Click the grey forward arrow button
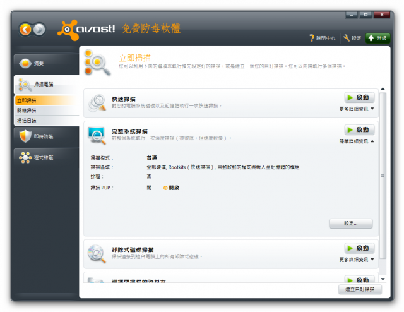404x312 pixels. click(x=39, y=30)
